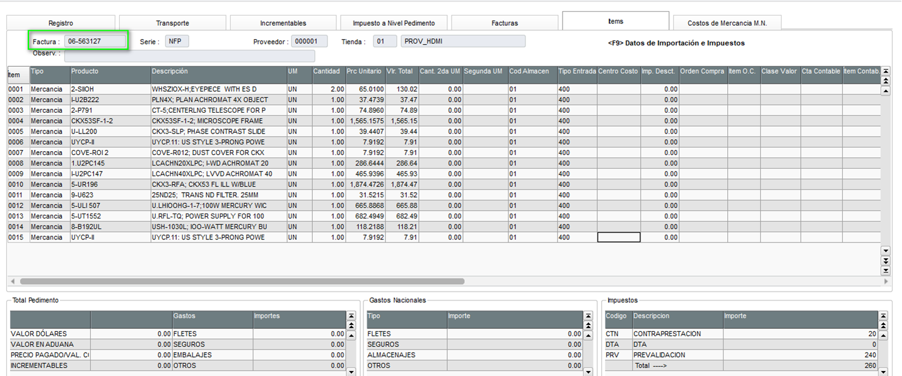Jump to first row in Gastos Nacionales grid

coord(588,316)
